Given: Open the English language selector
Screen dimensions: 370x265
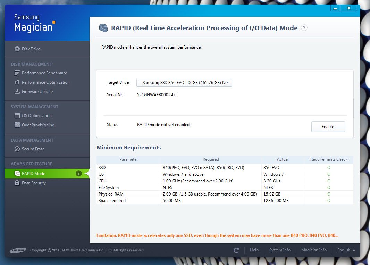Looking at the screenshot, I should click(x=346, y=250).
